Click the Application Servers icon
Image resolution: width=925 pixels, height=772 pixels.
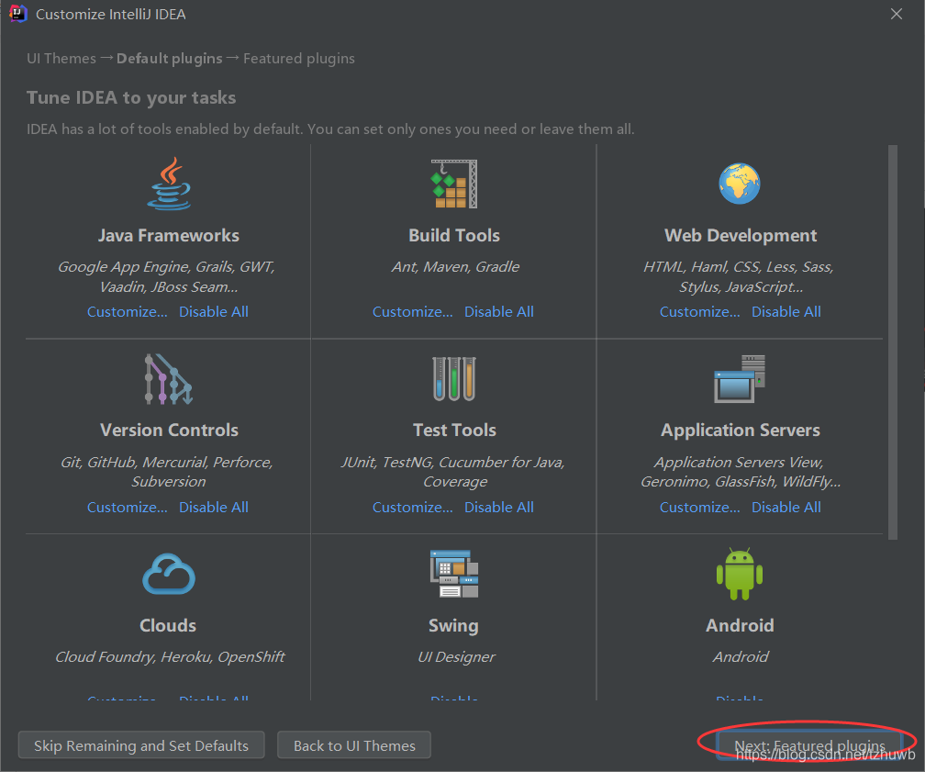pyautogui.click(x=740, y=379)
